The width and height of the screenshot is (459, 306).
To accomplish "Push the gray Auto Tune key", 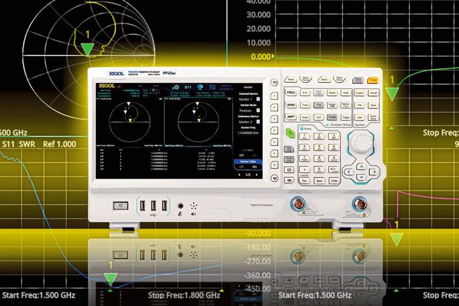I will (358, 80).
